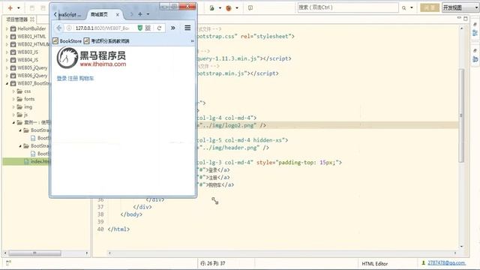Image resolution: width=480 pixels, height=270 pixels.
Task: Select the 项目管理器 tab
Action: pos(16,19)
